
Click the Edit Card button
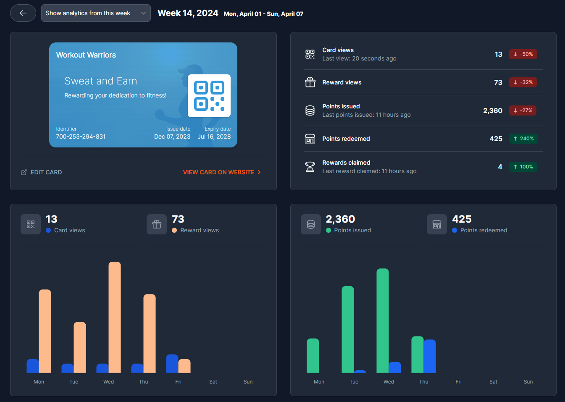[42, 172]
